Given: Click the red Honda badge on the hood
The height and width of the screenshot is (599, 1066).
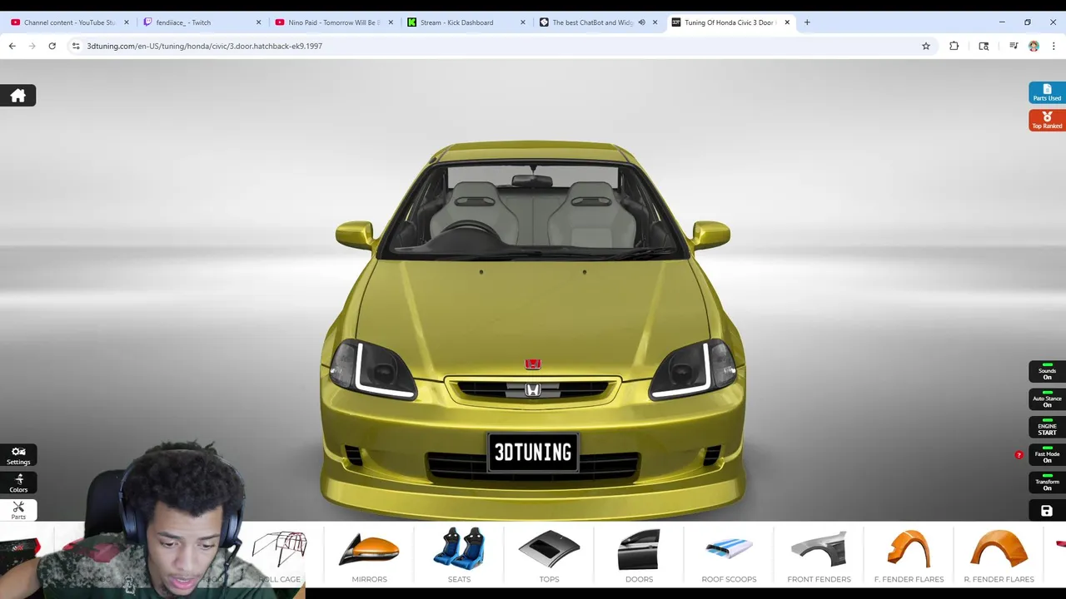Looking at the screenshot, I should [x=533, y=364].
